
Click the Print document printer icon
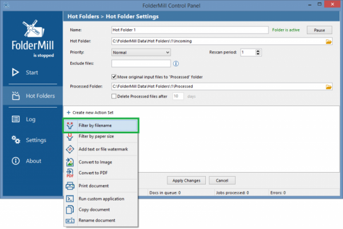[70, 186]
